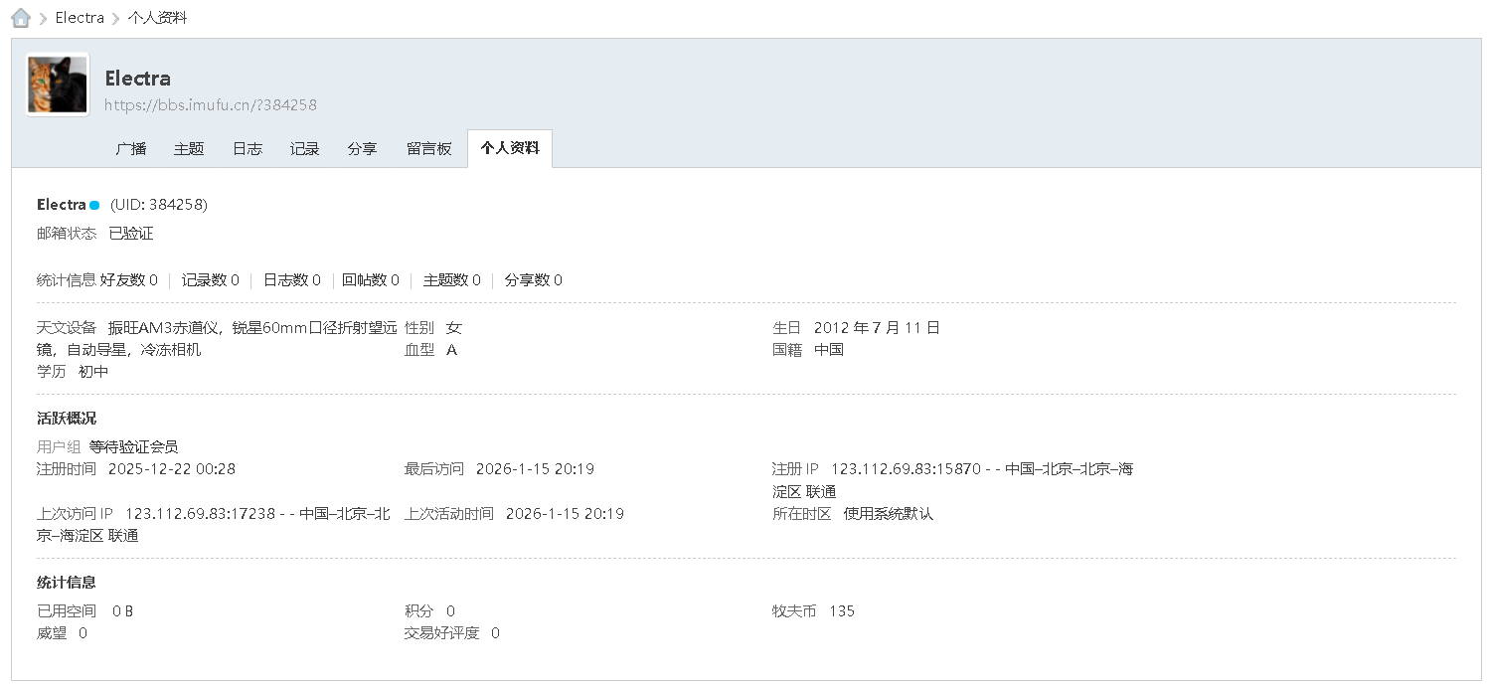Image resolution: width=1488 pixels, height=687 pixels.
Task: Click the home icon in the breadcrumb
Action: click(20, 17)
